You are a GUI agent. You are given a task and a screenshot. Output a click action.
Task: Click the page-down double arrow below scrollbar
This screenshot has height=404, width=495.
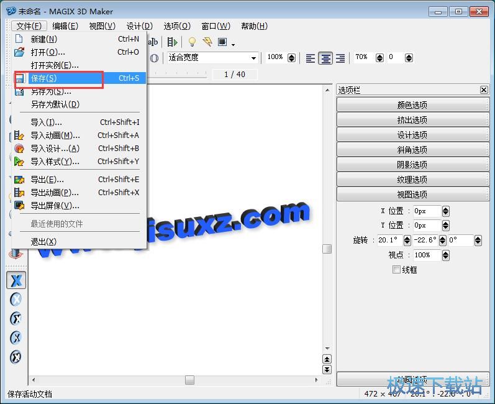(327, 369)
